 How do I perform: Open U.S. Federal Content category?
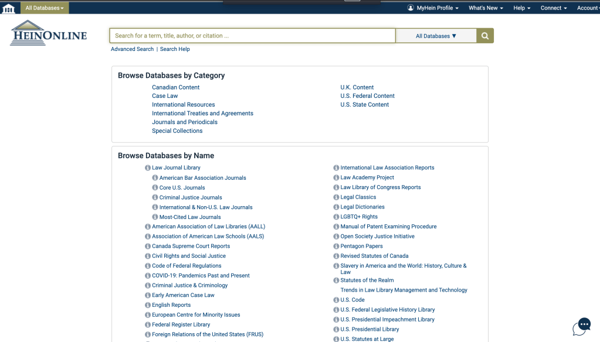coord(367,96)
